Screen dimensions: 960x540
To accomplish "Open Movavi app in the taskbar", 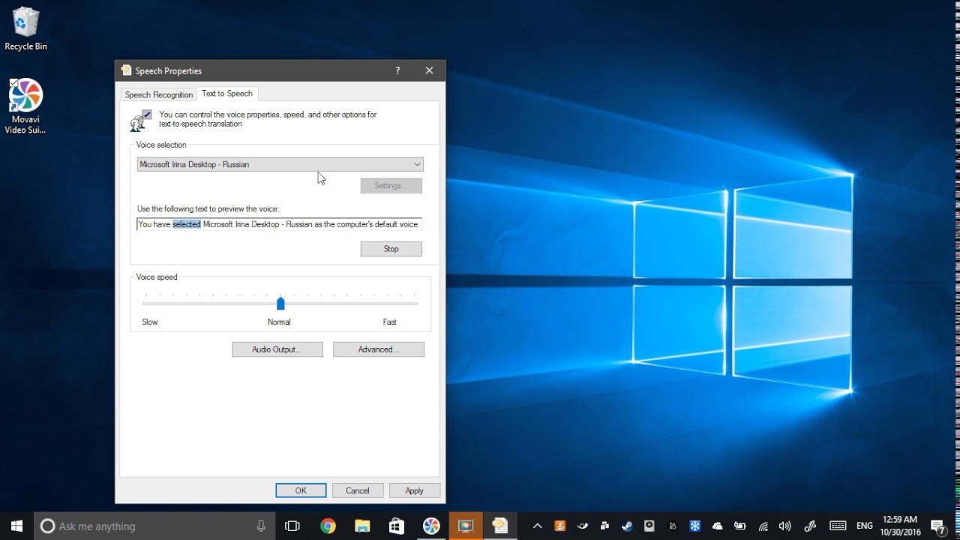I will point(431,526).
